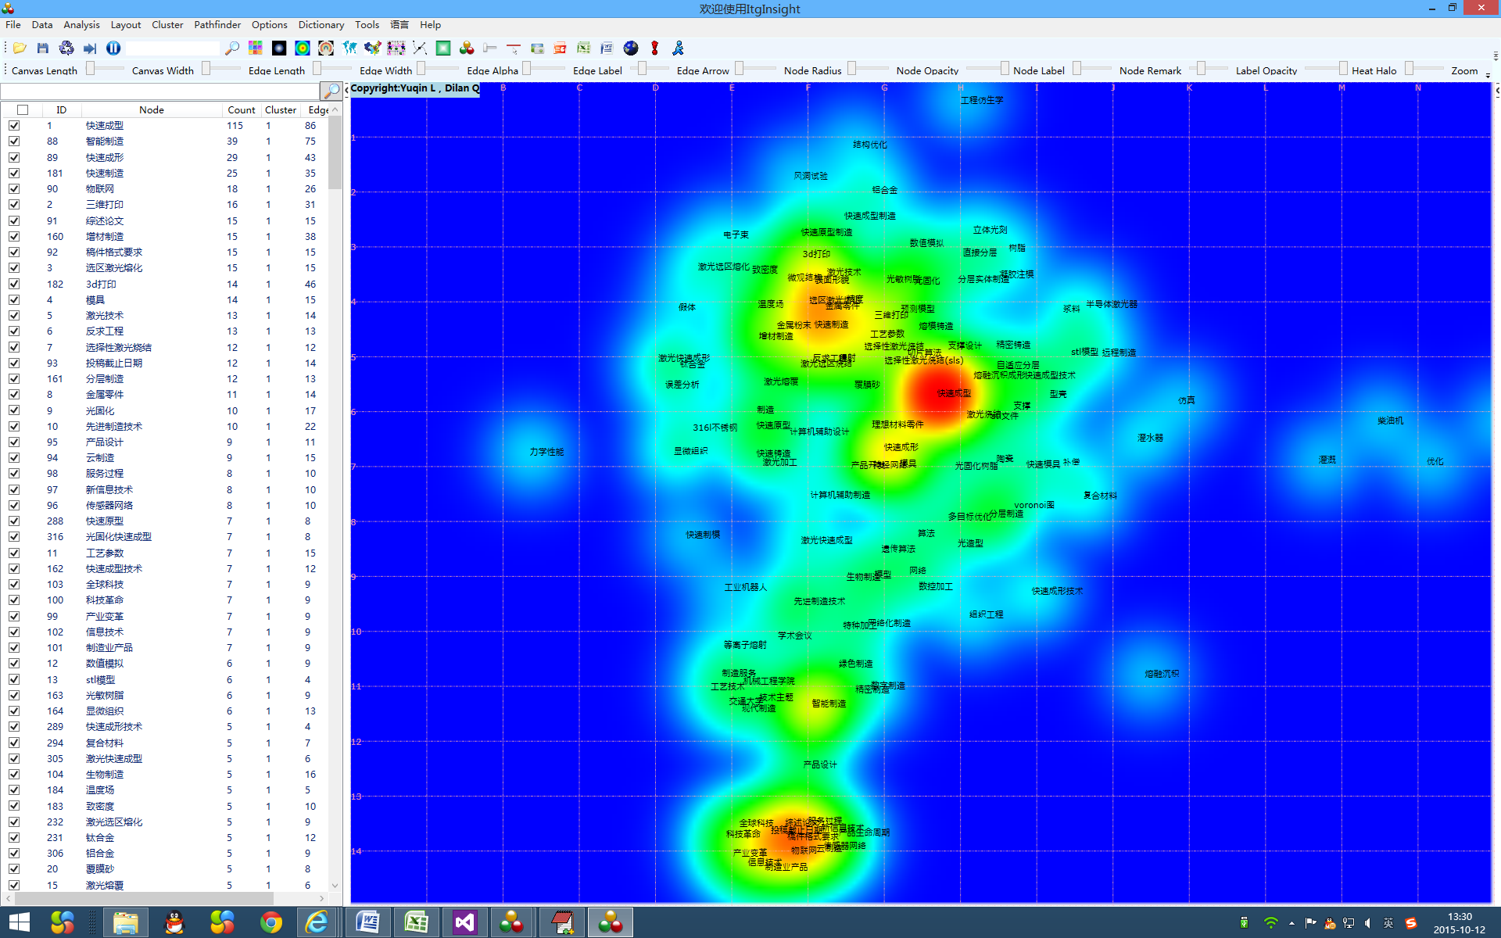Click the magnifier search icon in toolbar

click(x=232, y=48)
